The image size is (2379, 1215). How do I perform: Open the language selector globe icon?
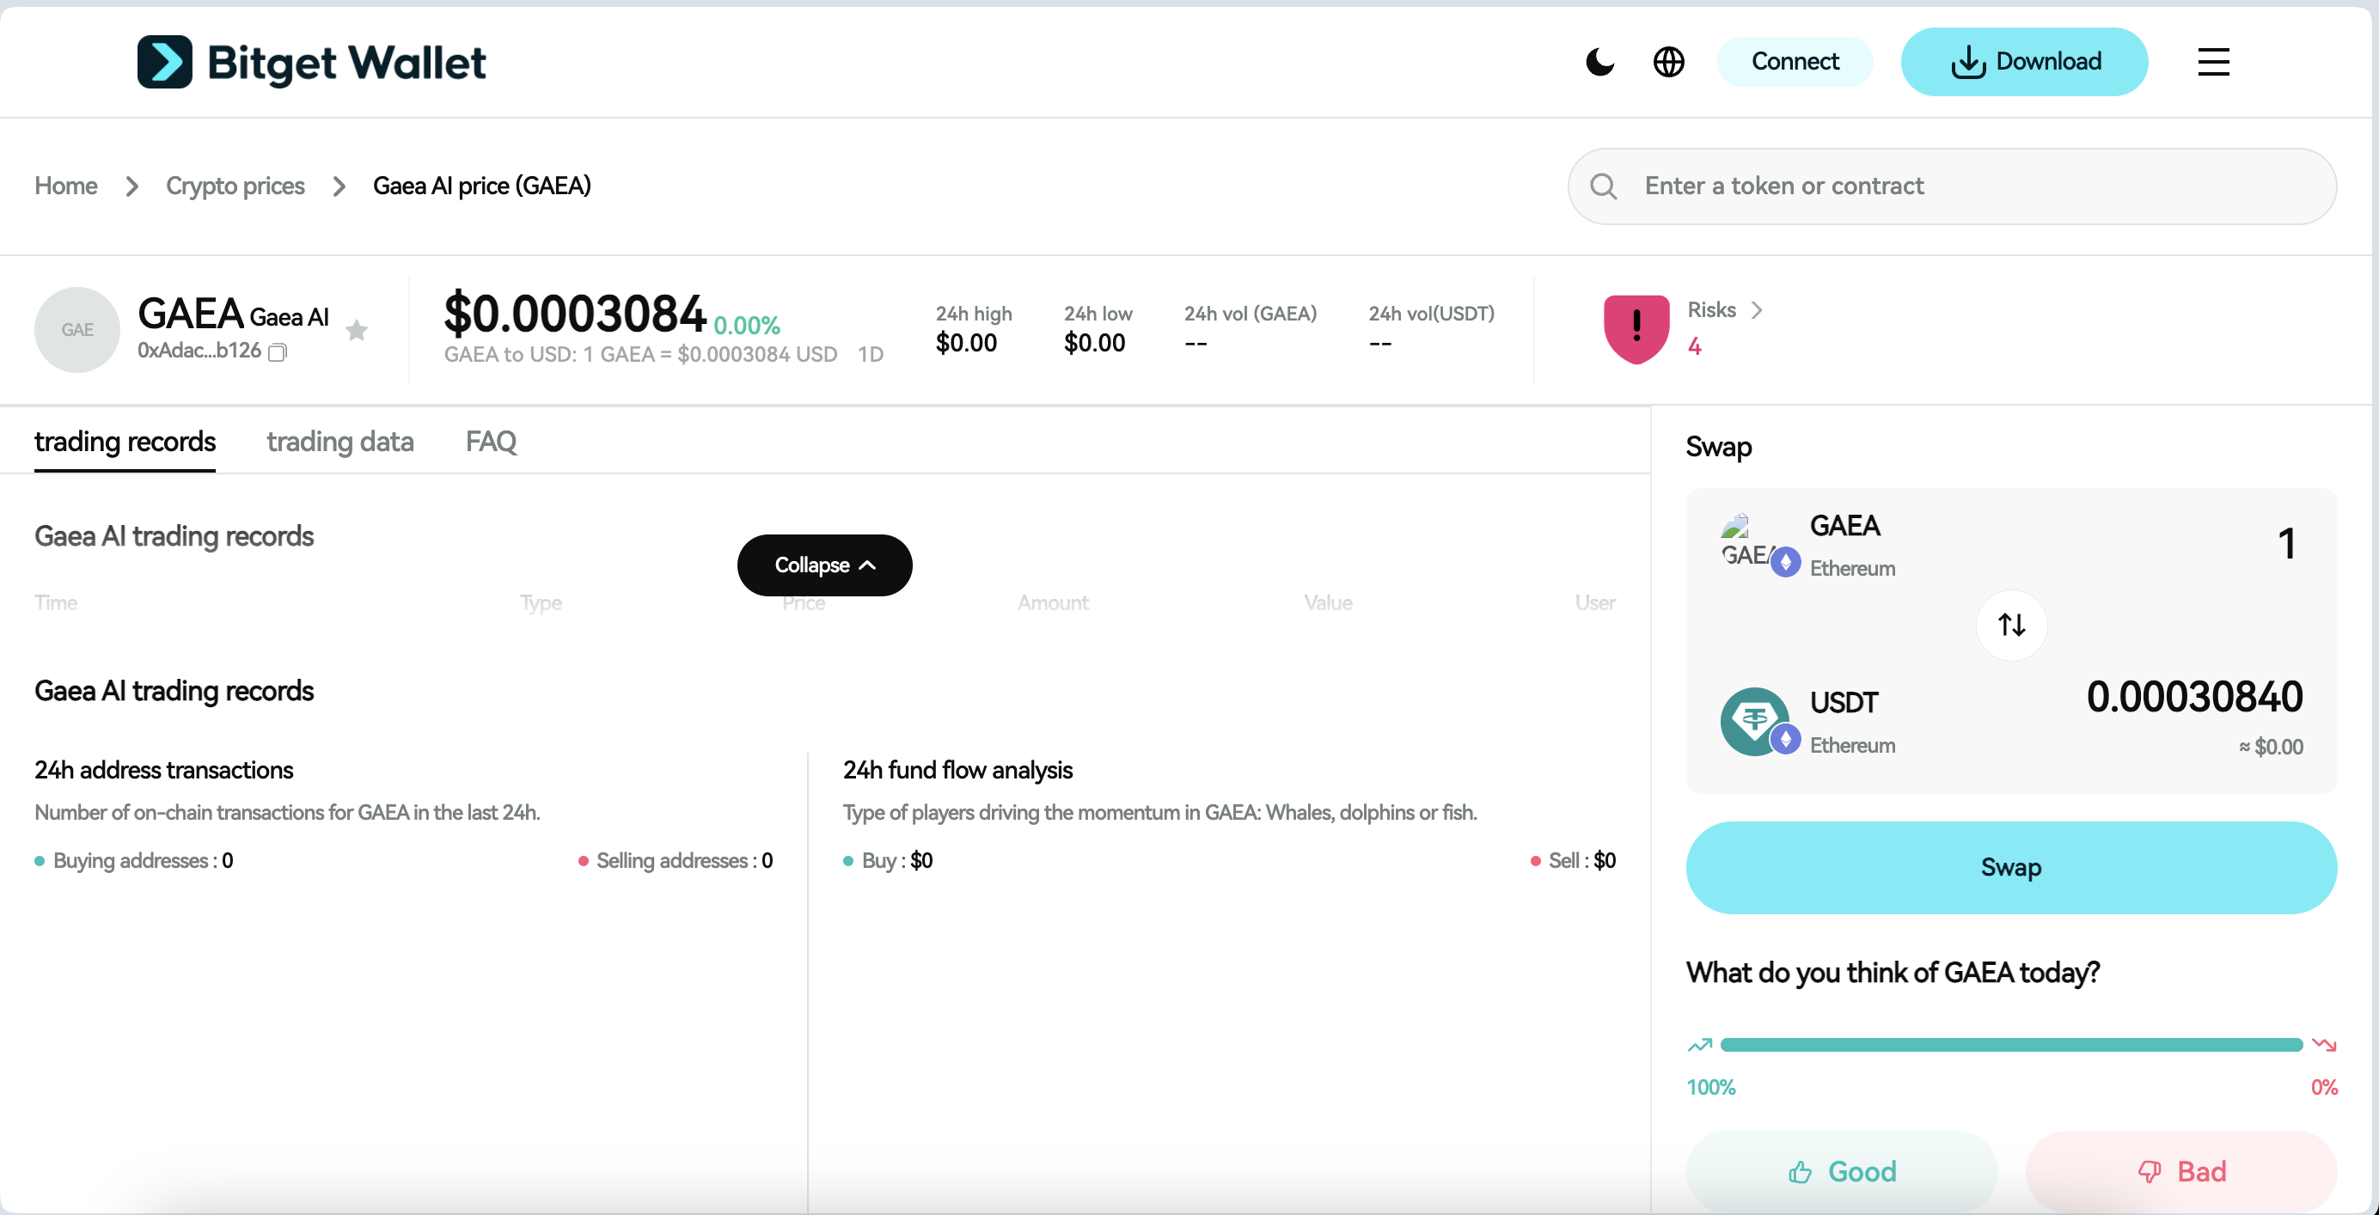[1669, 62]
